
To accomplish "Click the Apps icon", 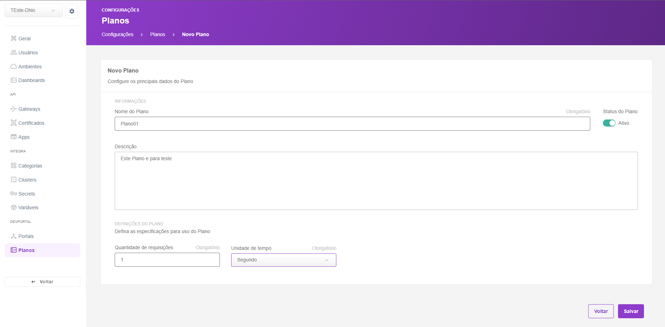I will [x=14, y=137].
